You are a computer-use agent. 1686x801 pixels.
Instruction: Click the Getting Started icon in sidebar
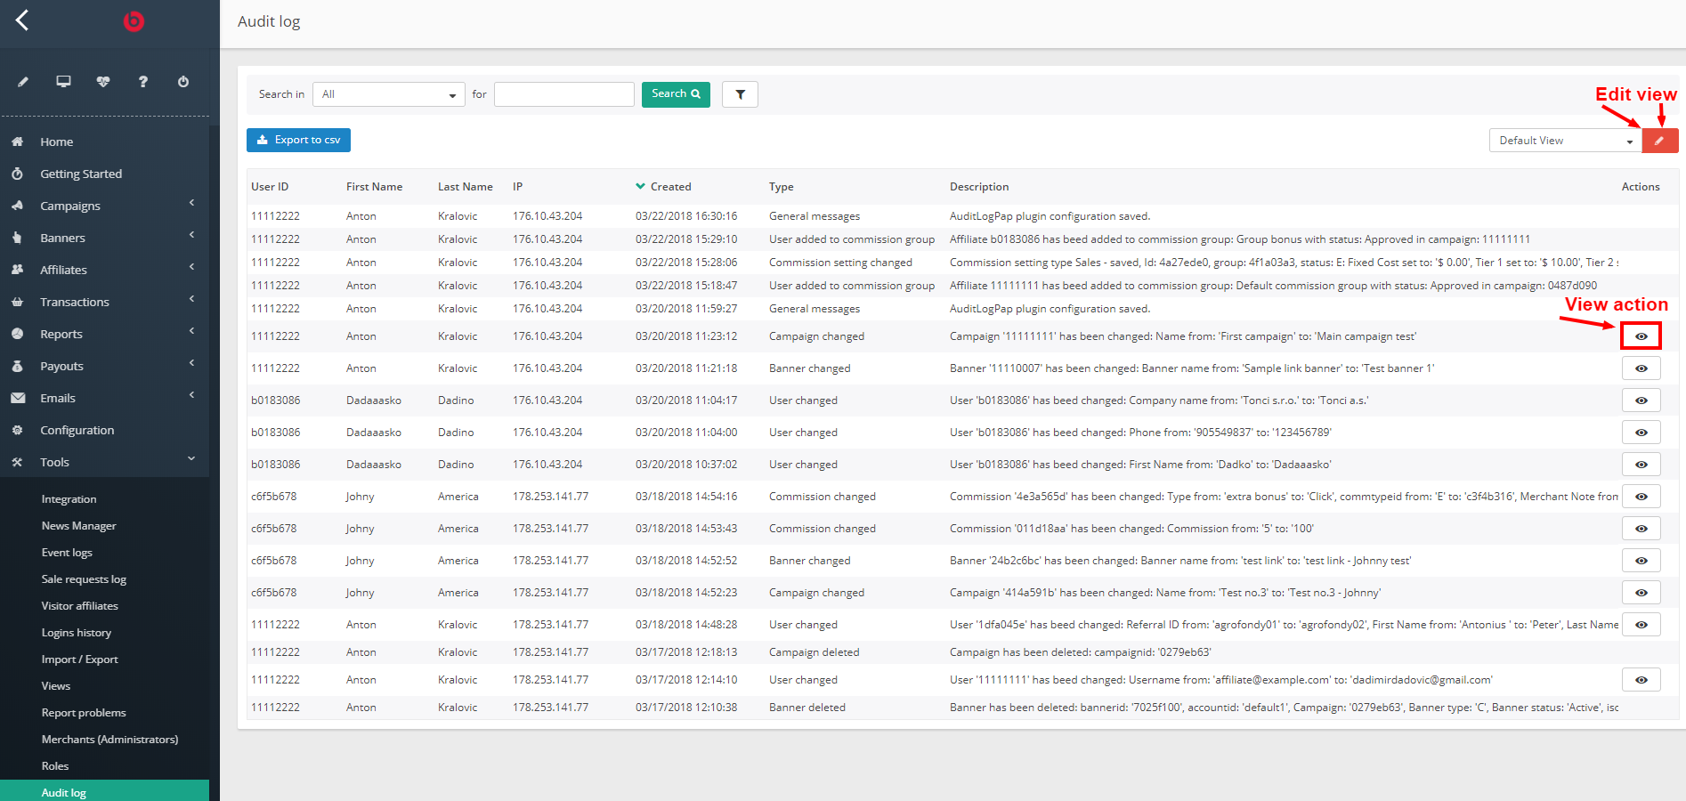(17, 174)
